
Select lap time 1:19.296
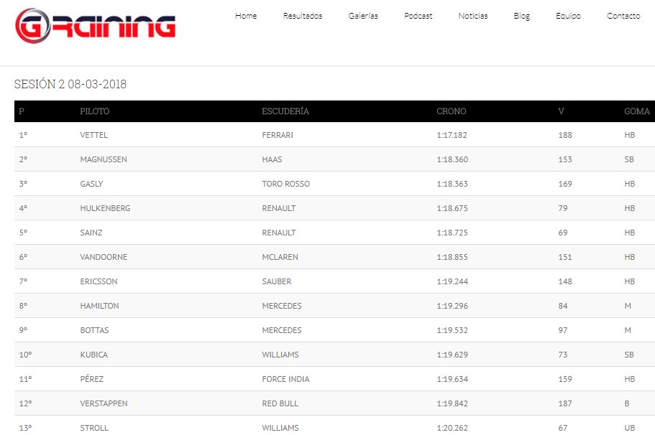452,306
